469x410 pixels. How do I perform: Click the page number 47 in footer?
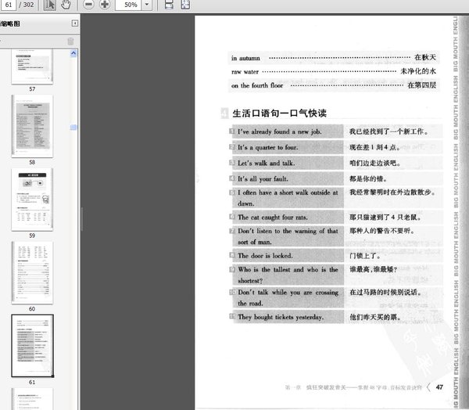click(439, 387)
